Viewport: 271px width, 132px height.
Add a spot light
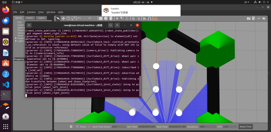pos(122,19)
